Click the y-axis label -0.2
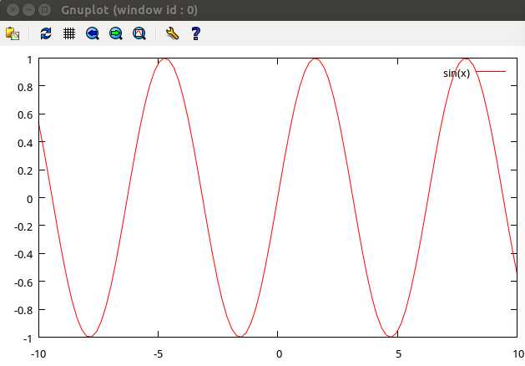Viewport: 525px width, 366px height. click(x=23, y=227)
